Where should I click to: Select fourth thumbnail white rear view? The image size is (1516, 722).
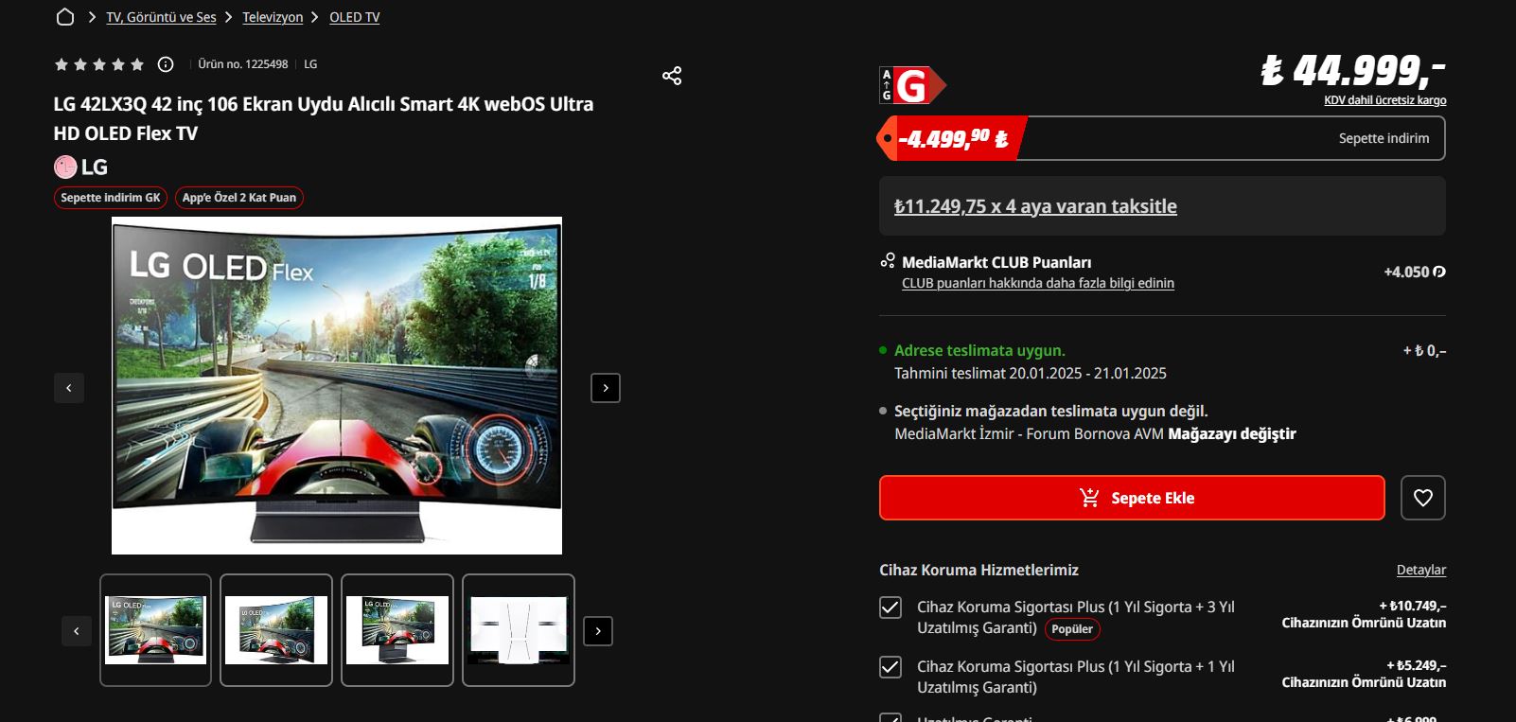tap(519, 630)
